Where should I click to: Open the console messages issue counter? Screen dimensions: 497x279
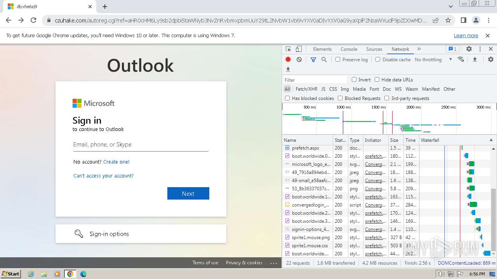[452, 49]
